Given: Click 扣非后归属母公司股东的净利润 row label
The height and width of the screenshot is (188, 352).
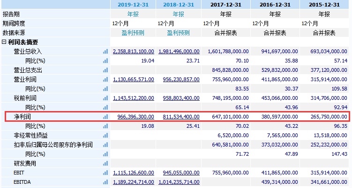Looking at the screenshot, I should (53, 145).
